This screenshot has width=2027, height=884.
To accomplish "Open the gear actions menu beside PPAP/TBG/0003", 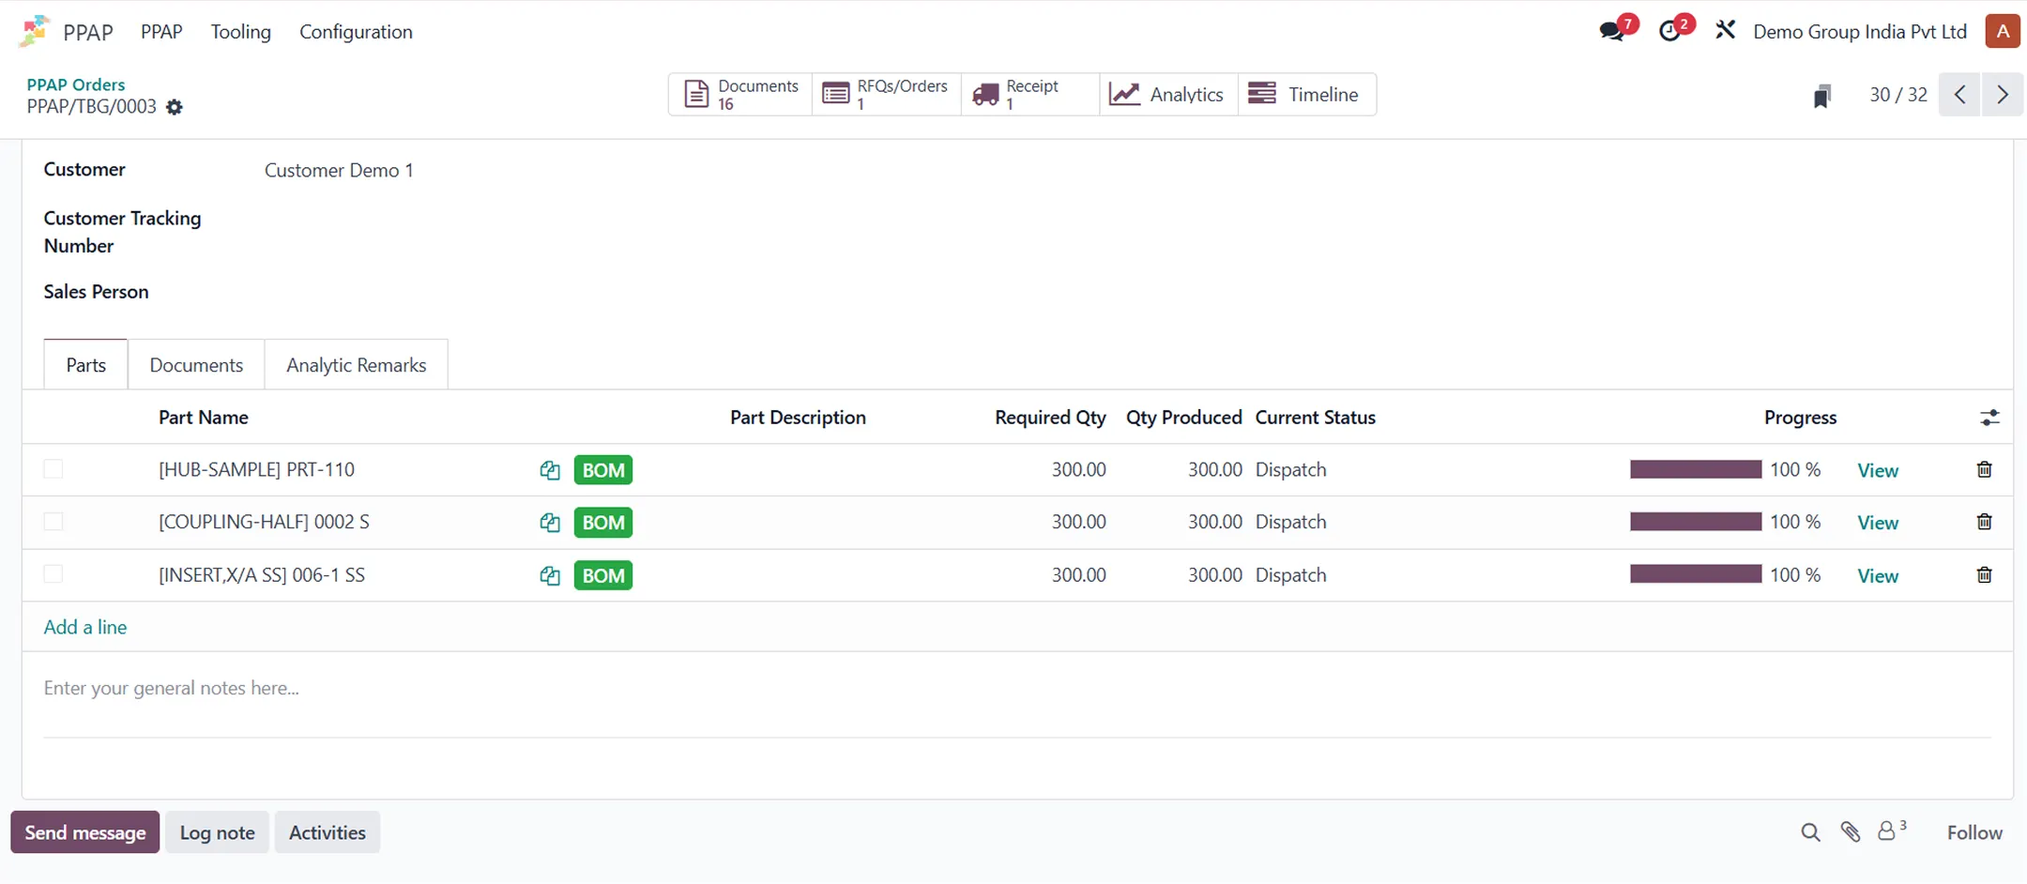I will pos(175,107).
